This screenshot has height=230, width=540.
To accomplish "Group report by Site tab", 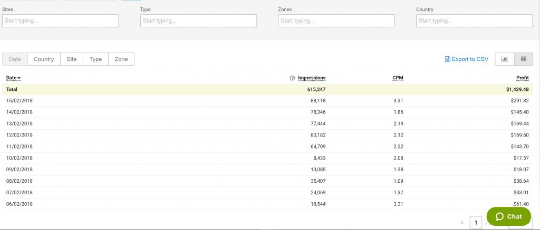I will click(72, 59).
